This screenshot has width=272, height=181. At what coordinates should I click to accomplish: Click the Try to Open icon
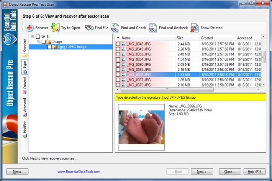tap(55, 28)
